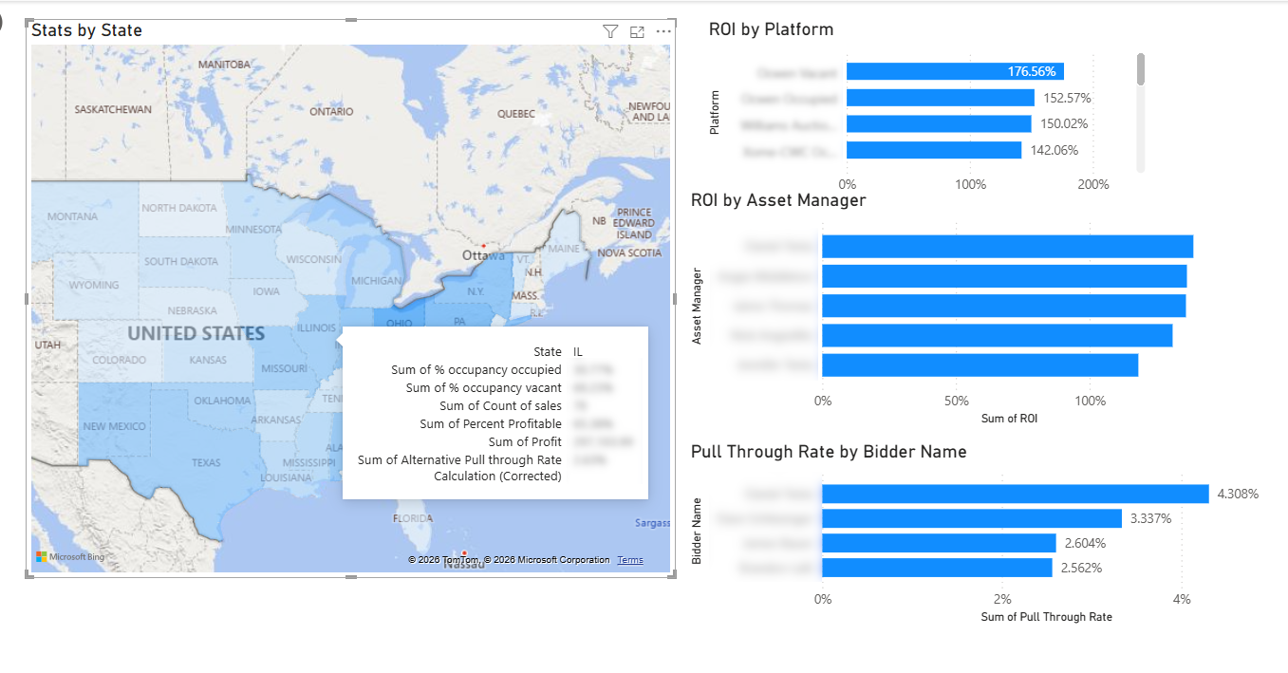Select the top bar in ROI by Asset Manager
Image resolution: width=1288 pixels, height=673 pixels.
(x=1007, y=247)
